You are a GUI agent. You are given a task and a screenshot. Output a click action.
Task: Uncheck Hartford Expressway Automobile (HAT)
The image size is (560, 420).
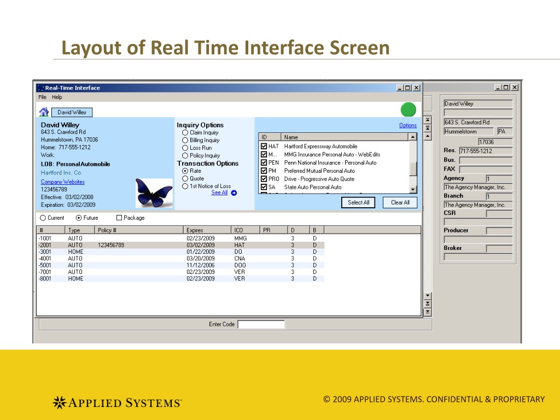264,146
